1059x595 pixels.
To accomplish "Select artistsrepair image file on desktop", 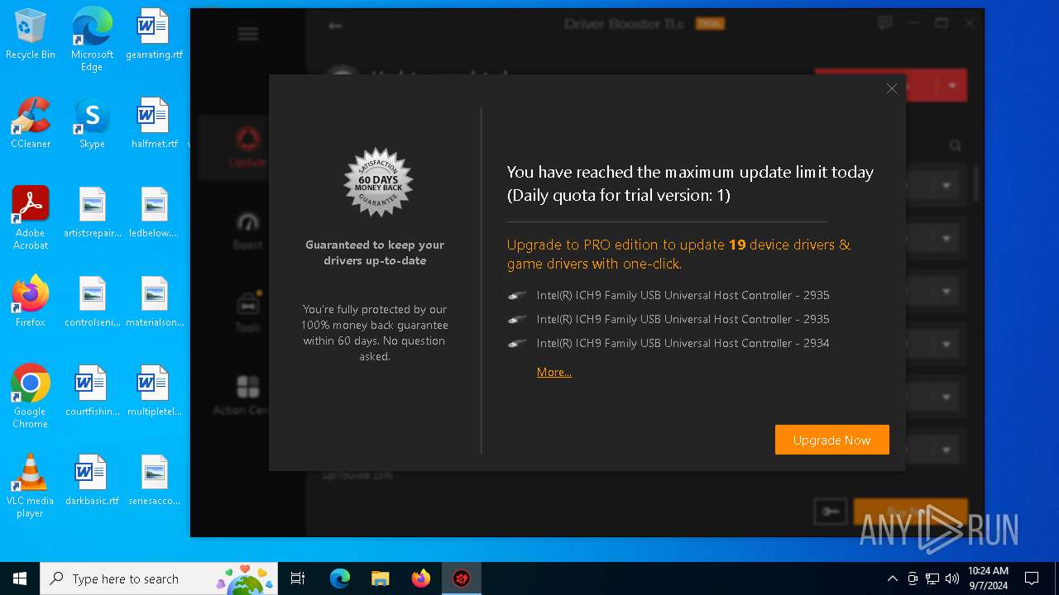I will (x=92, y=213).
